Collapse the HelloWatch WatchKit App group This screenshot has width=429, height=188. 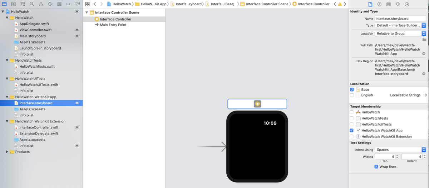tap(7, 97)
